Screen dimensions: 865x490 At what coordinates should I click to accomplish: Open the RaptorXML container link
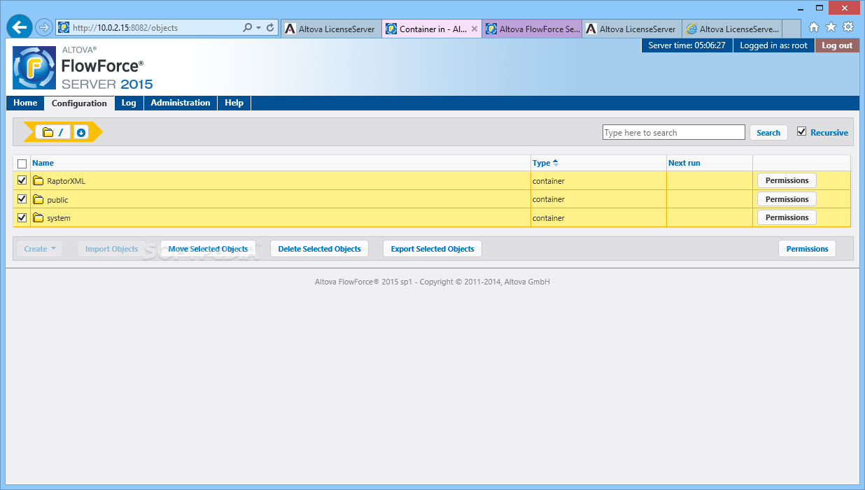pyautogui.click(x=66, y=181)
